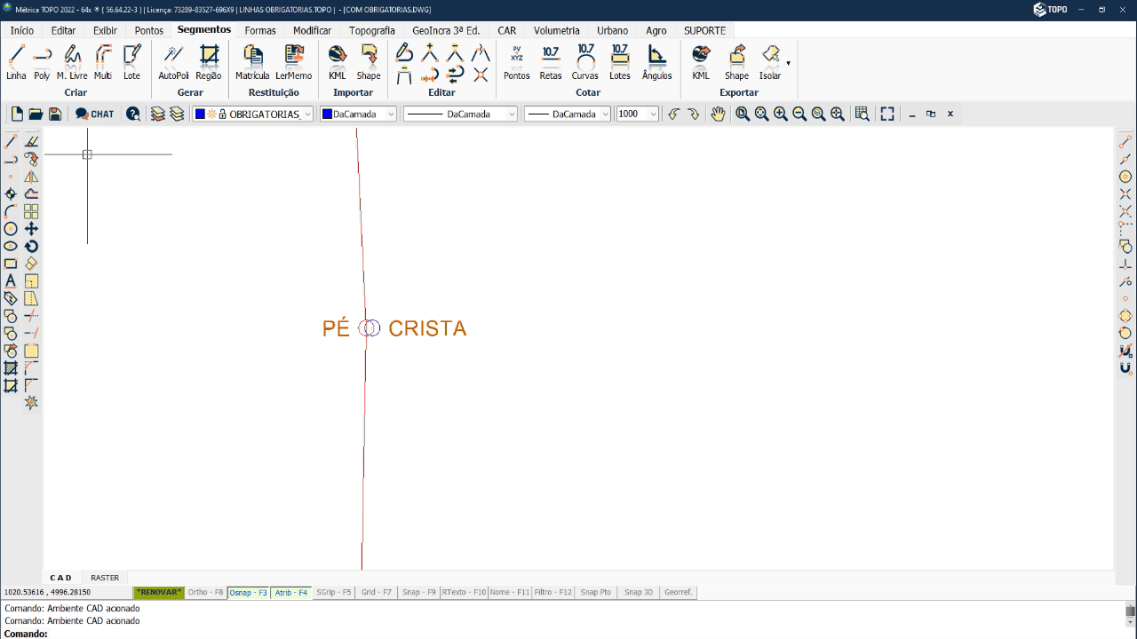The image size is (1137, 639).
Task: Turn on the Grid - F7 toggle
Action: (376, 592)
